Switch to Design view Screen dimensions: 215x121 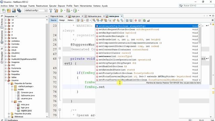coord(62,20)
